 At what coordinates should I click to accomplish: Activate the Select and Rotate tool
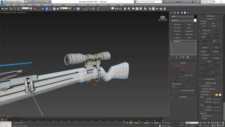click(50, 9)
